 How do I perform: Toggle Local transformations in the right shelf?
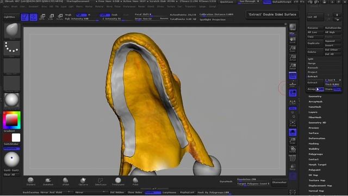coord(293,93)
